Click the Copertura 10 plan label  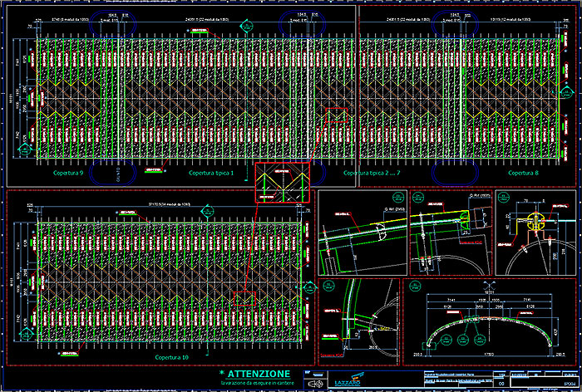[x=172, y=357]
